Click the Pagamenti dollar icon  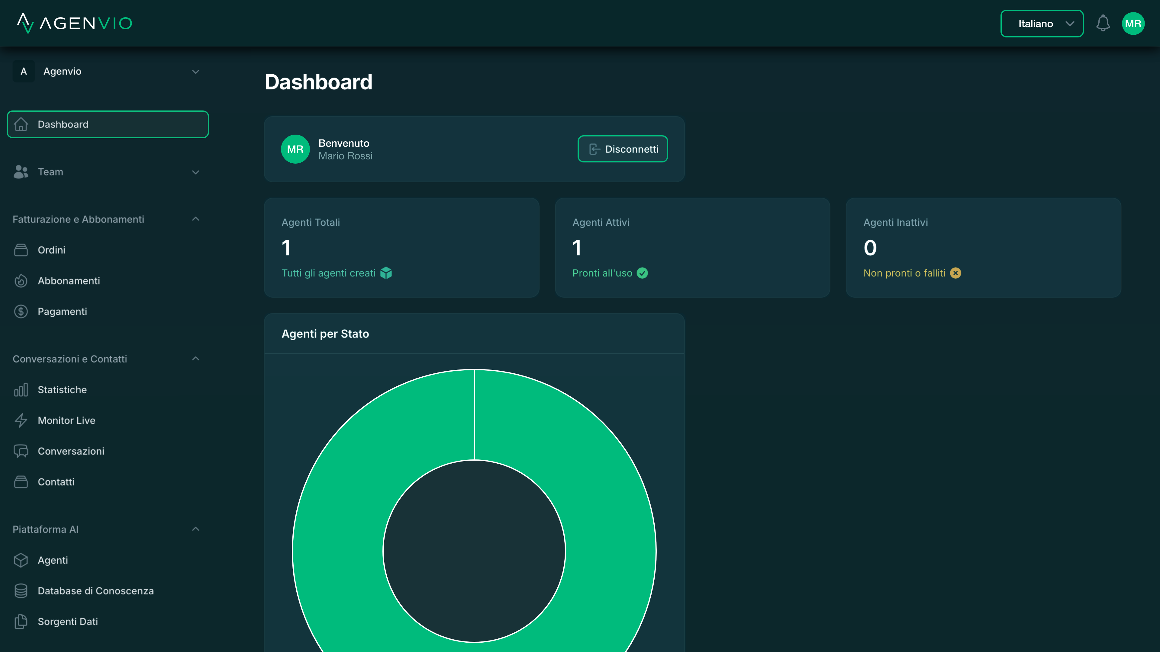[x=21, y=311]
